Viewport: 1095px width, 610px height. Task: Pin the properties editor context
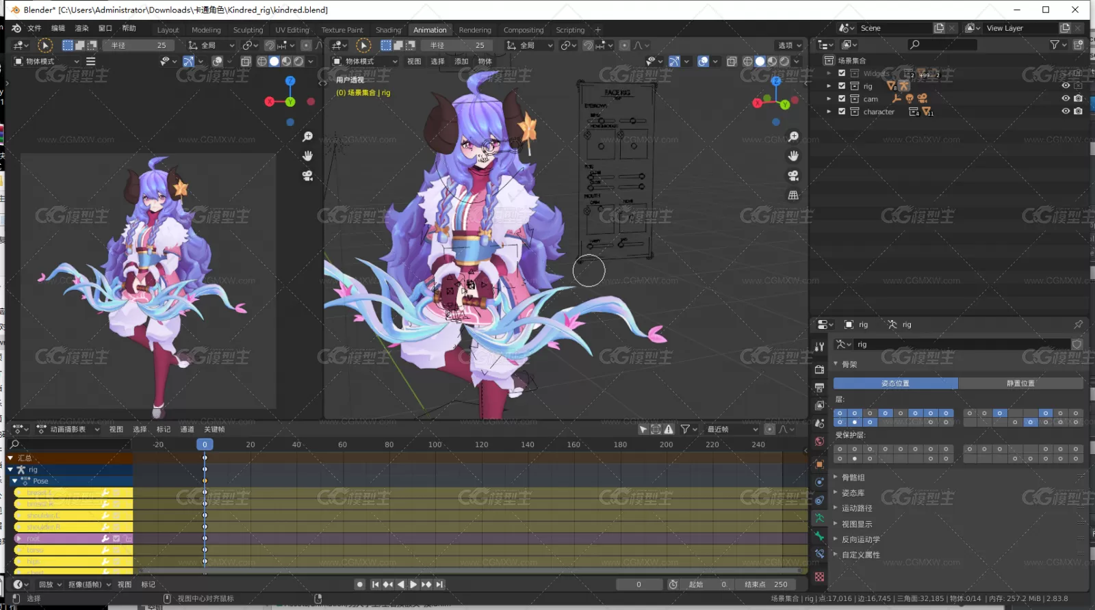1078,324
